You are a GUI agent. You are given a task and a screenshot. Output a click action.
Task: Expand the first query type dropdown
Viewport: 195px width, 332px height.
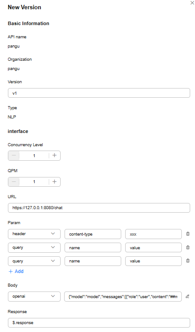pyautogui.click(x=34, y=247)
